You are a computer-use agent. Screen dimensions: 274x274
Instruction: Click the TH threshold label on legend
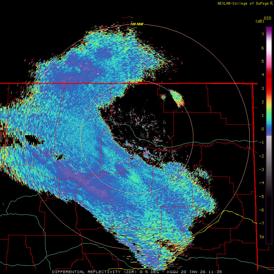pyautogui.click(x=262, y=237)
